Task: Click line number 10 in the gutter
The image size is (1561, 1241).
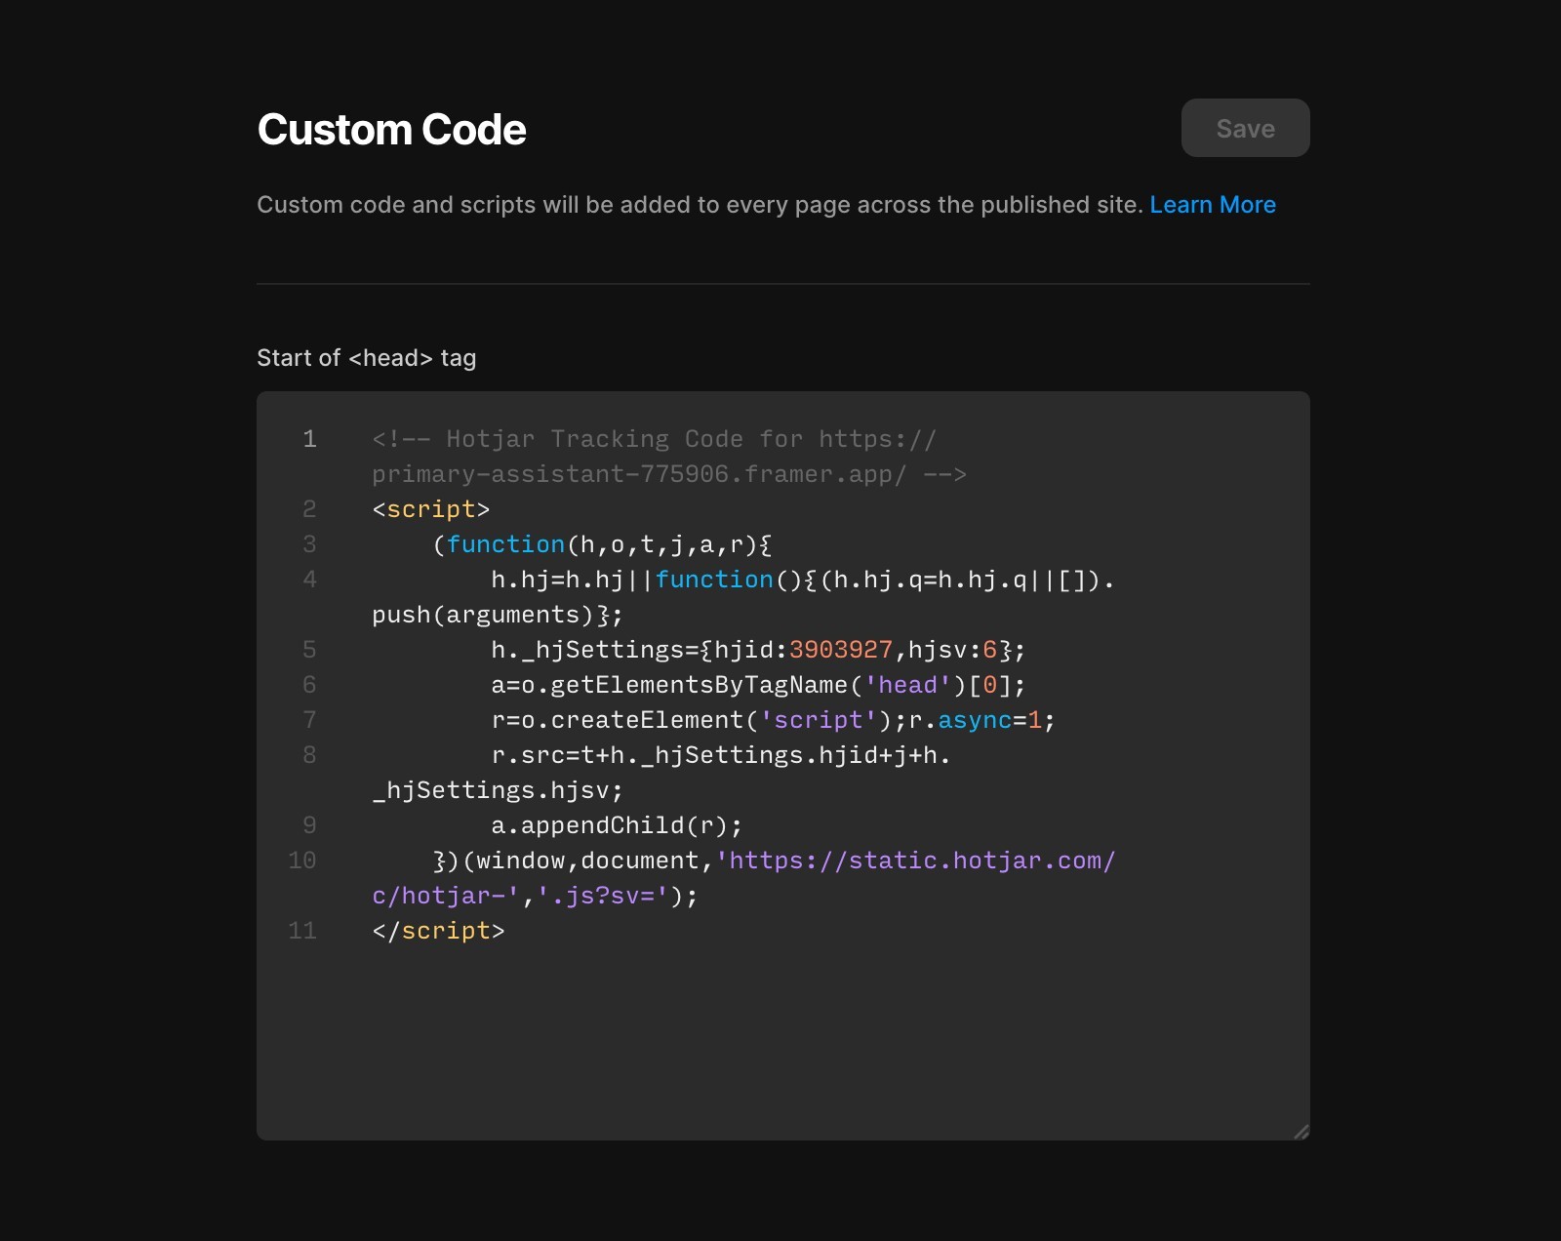Action: [303, 861]
